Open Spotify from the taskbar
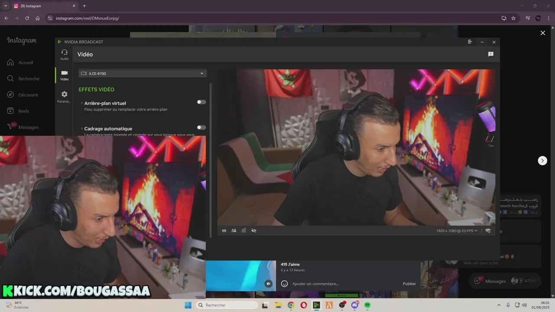Image resolution: width=555 pixels, height=312 pixels. point(368,305)
